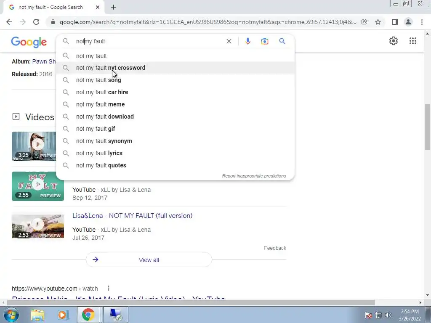Play the 3:25 video thumbnail

34,146
